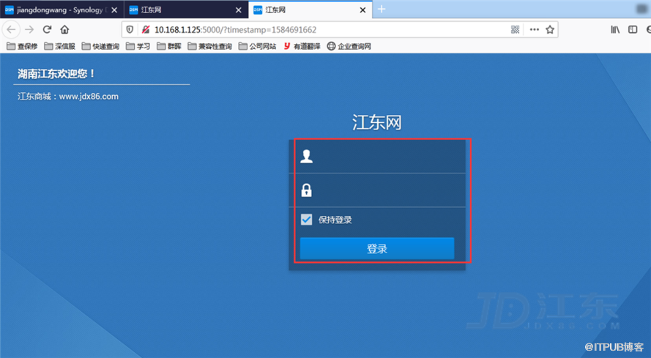
Task: Open a new browser tab
Action: pyautogui.click(x=382, y=9)
